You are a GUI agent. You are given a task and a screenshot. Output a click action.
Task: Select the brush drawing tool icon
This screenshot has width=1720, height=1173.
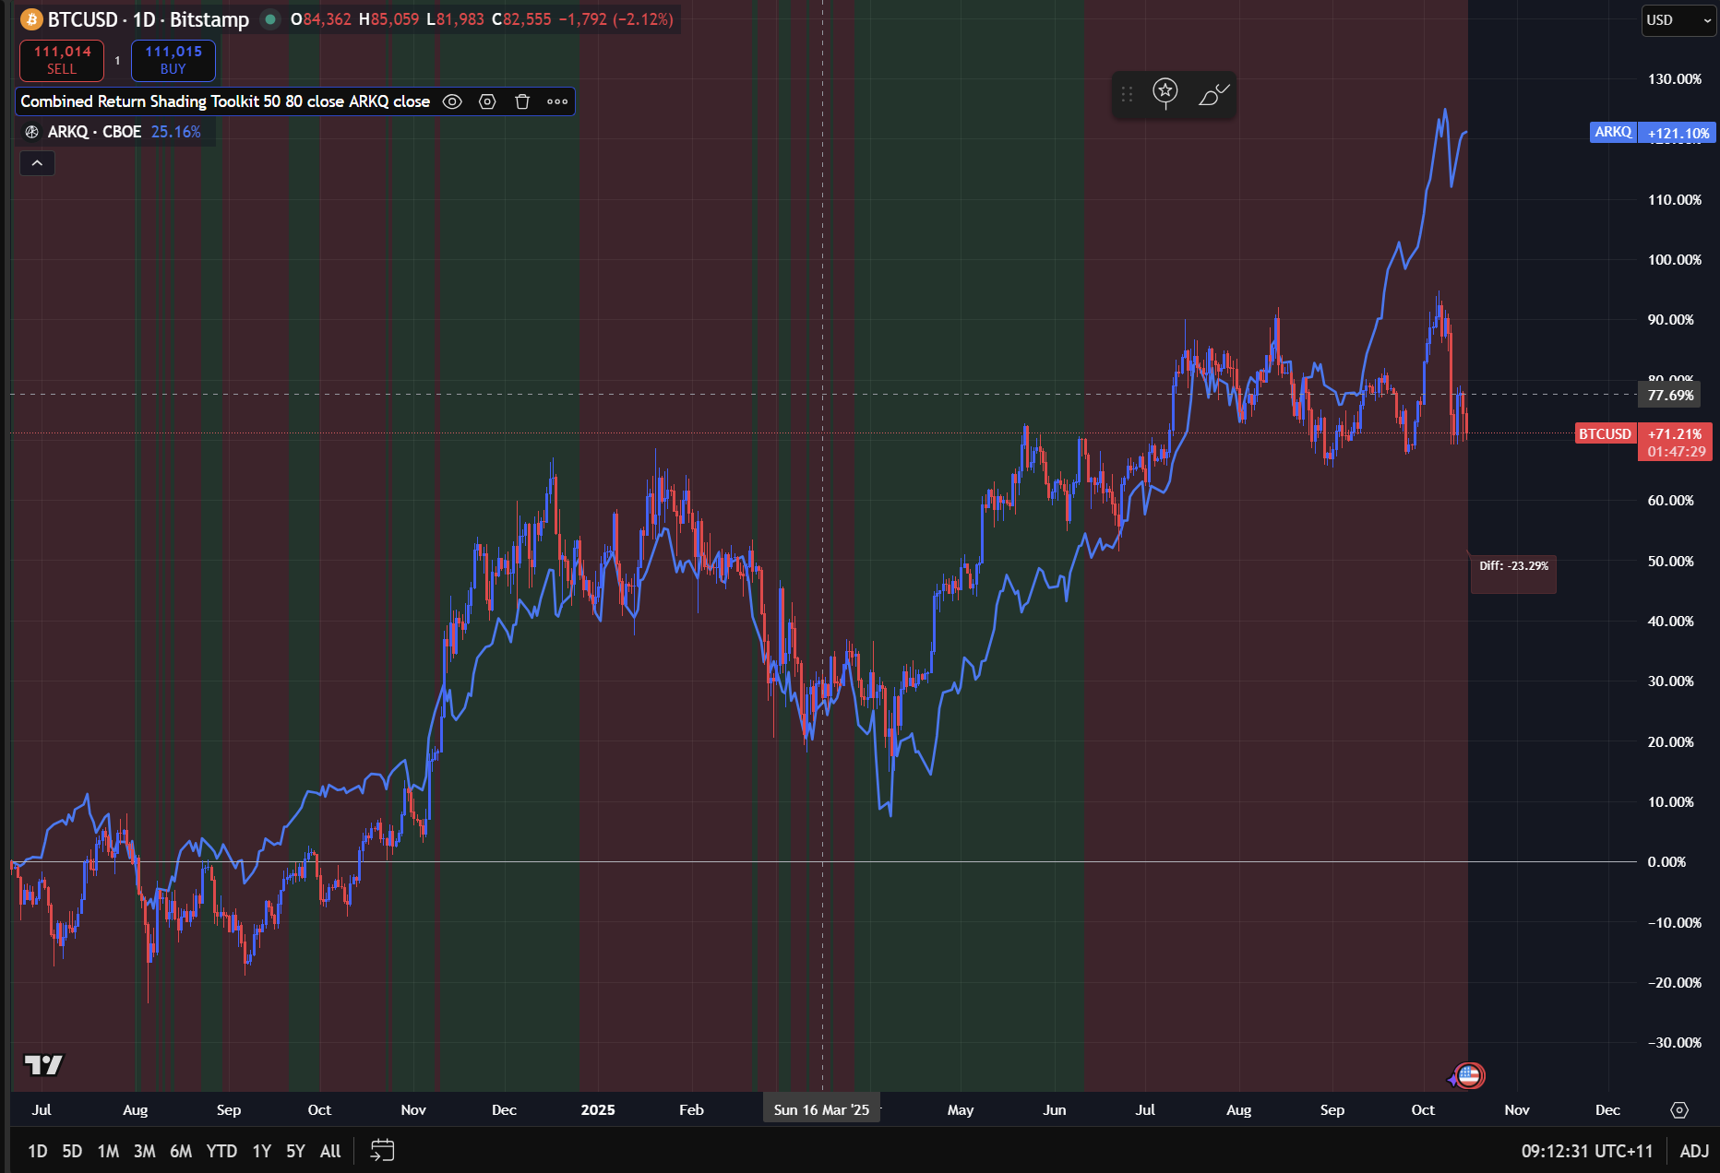(1213, 94)
